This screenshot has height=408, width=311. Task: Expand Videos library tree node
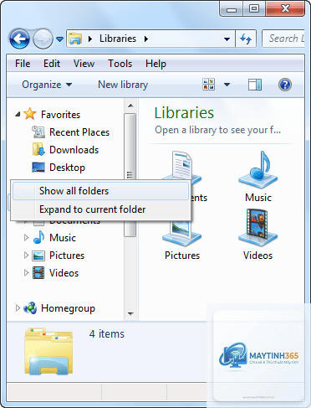(x=26, y=273)
